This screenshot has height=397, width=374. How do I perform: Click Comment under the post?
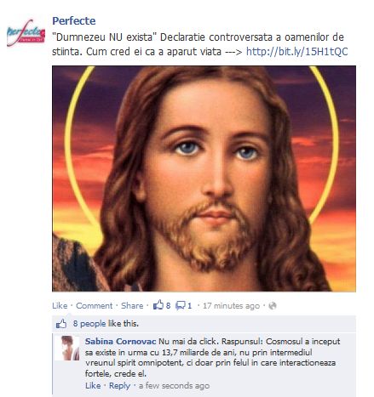pyautogui.click(x=95, y=306)
